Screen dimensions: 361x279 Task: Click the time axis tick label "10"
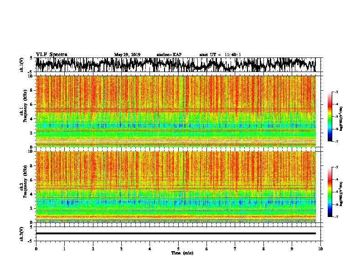coord(320,249)
